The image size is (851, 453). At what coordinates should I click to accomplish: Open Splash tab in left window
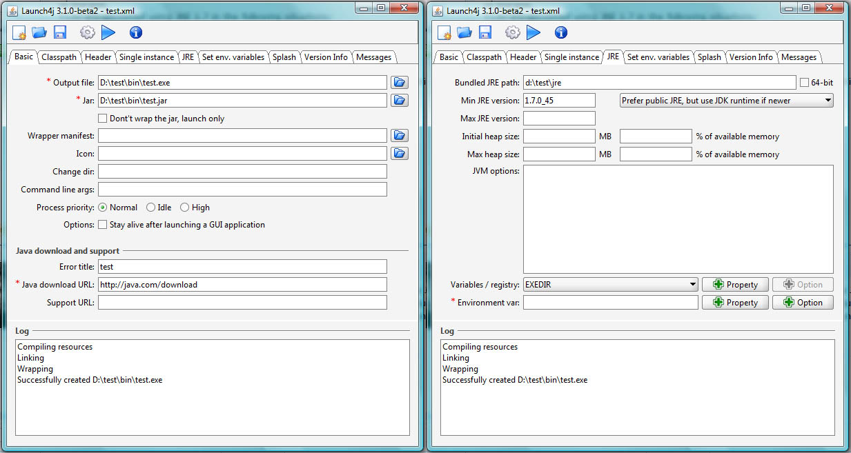tap(284, 57)
